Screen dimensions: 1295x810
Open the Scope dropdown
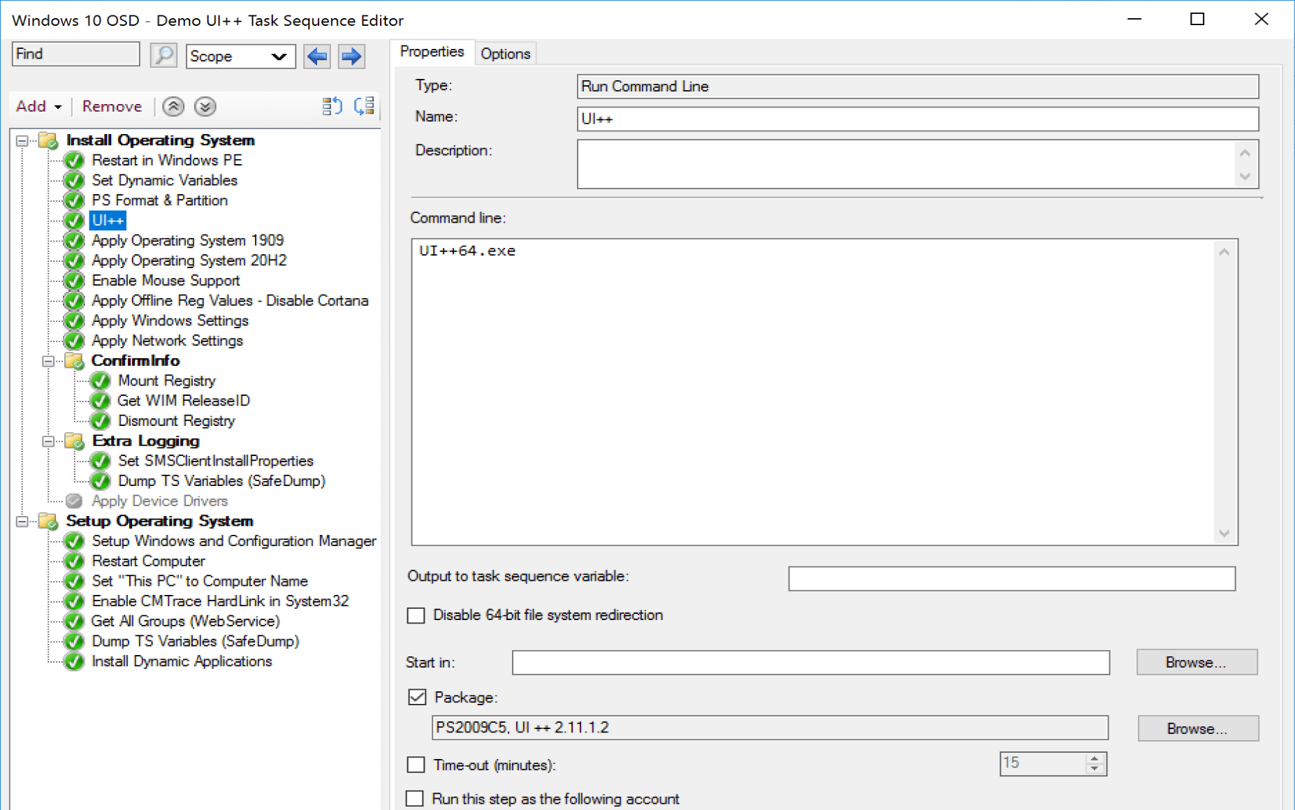click(240, 56)
